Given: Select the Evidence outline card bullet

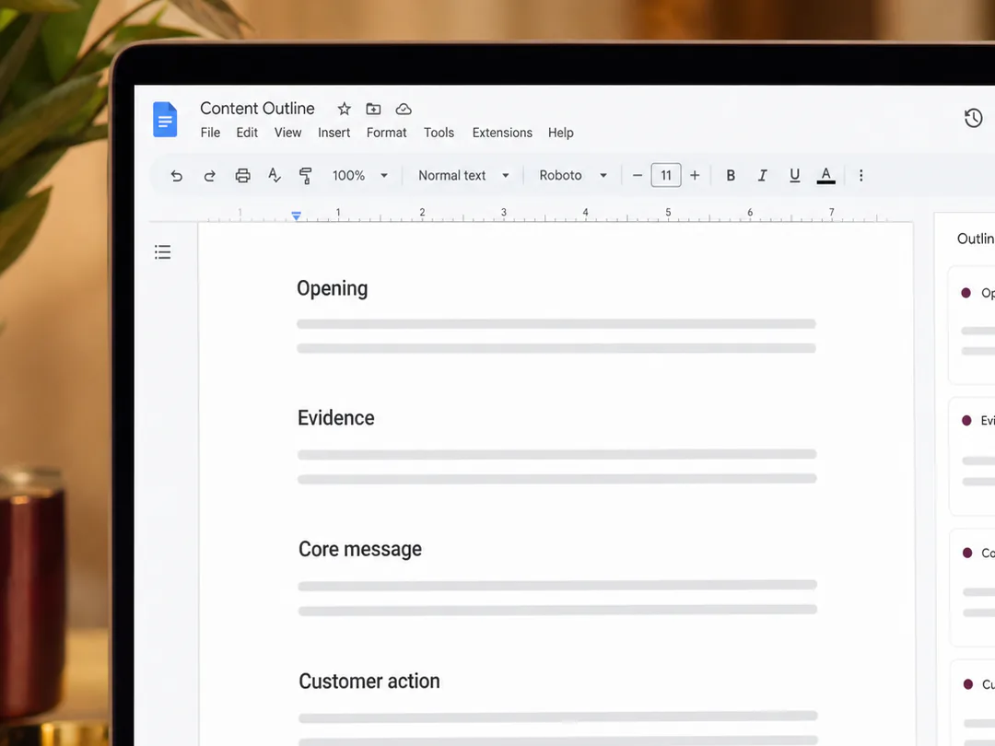Looking at the screenshot, I should click(966, 421).
